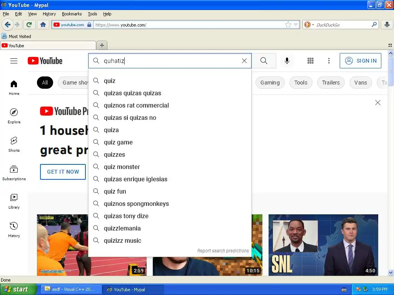Screen dimensions: 394x295
Task: Select the Gaming filter chip
Action: click(x=270, y=83)
